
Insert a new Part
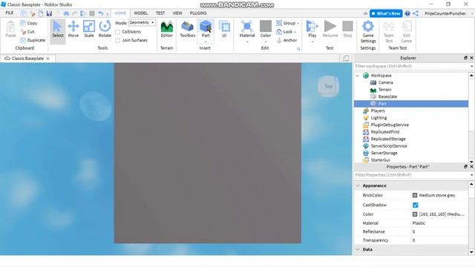pyautogui.click(x=206, y=28)
